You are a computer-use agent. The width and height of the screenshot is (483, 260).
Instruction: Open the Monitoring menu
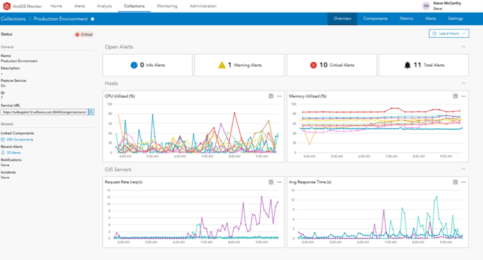coord(167,6)
